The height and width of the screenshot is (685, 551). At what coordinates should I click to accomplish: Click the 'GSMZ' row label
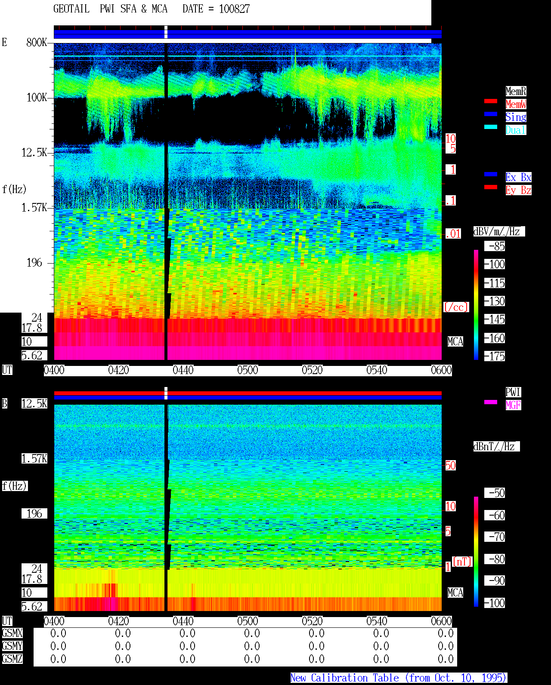pyautogui.click(x=12, y=659)
